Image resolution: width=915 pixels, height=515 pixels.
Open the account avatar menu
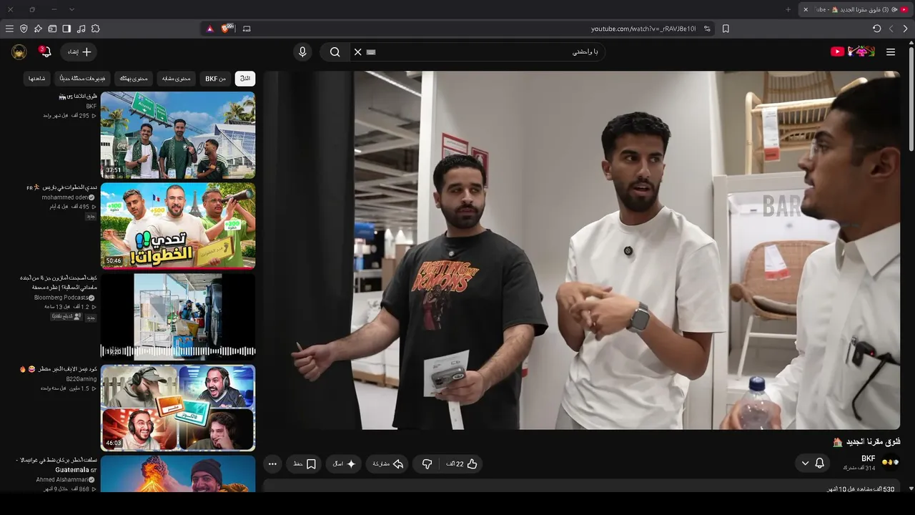pyautogui.click(x=19, y=51)
